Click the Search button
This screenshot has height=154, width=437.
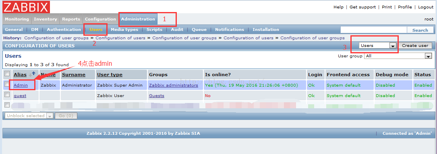click(x=420, y=30)
